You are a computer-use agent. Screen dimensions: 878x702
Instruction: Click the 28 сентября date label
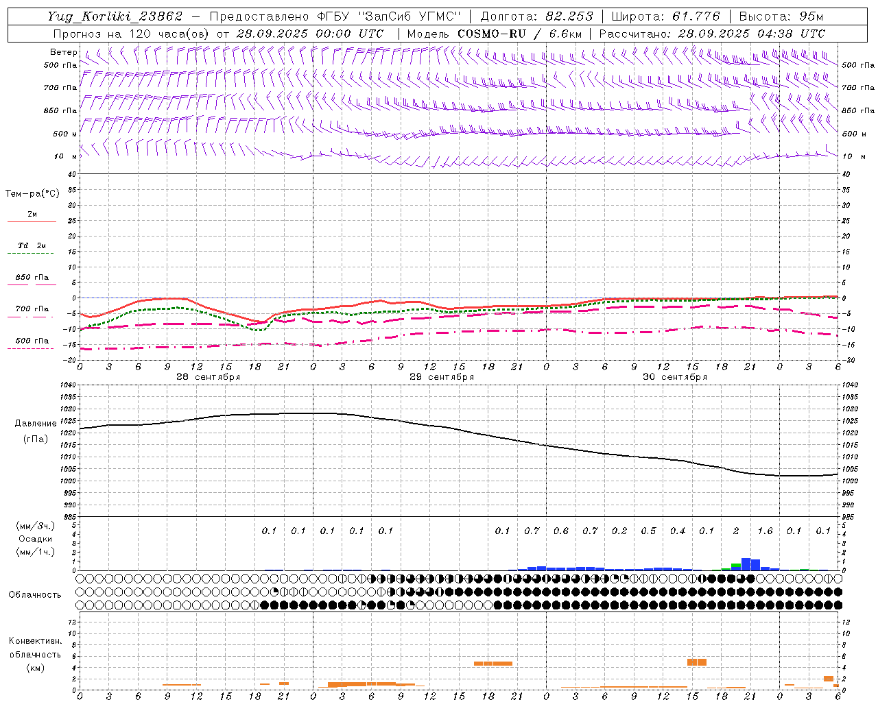[208, 377]
